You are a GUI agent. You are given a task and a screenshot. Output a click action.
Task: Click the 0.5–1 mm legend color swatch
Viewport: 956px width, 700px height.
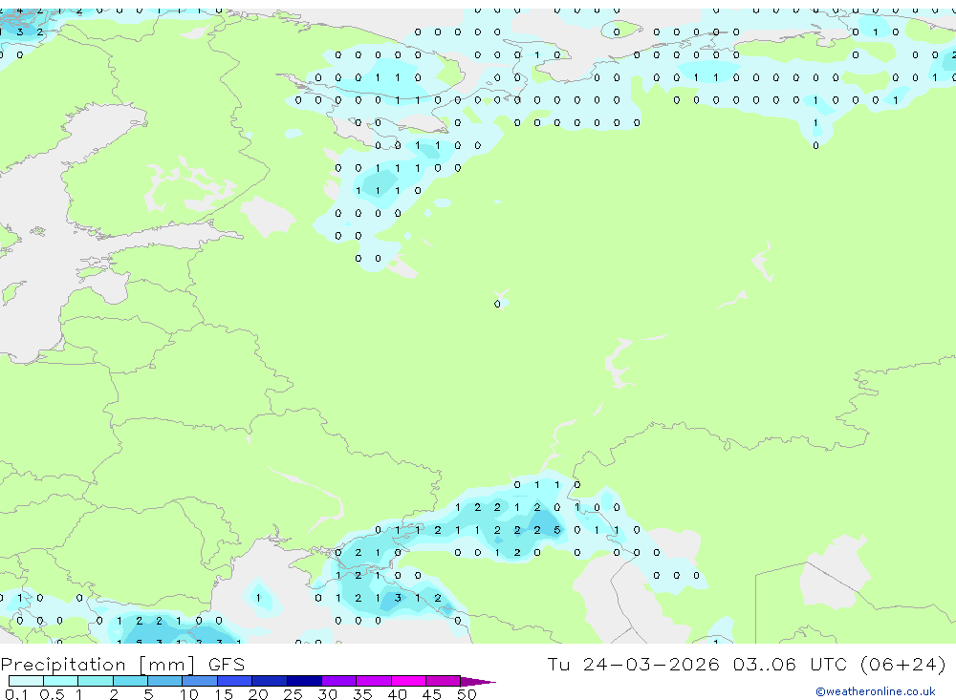(61, 681)
